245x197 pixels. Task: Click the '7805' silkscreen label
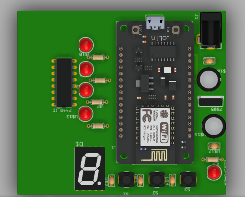[217, 109]
